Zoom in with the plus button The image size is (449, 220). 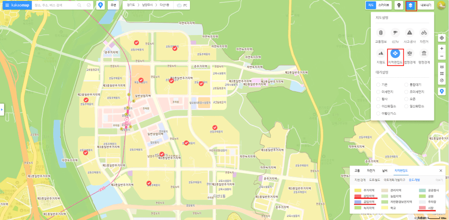(x=442, y=48)
